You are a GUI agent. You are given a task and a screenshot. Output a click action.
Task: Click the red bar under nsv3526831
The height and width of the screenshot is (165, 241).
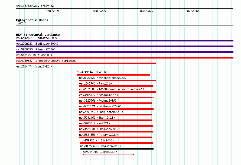point(116,132)
